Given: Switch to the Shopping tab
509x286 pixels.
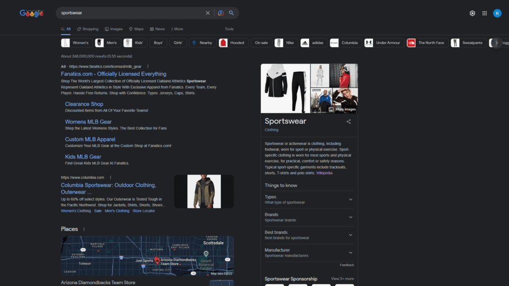Looking at the screenshot, I should [87, 29].
